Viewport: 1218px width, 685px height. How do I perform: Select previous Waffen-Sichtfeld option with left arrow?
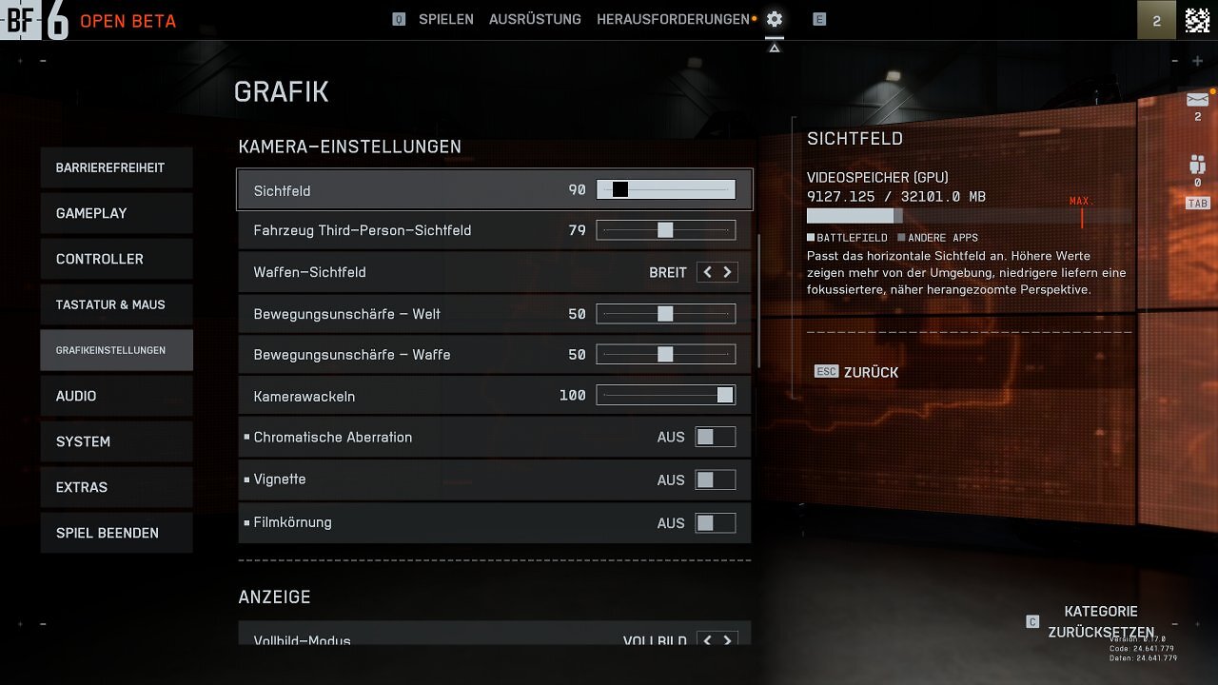point(707,272)
